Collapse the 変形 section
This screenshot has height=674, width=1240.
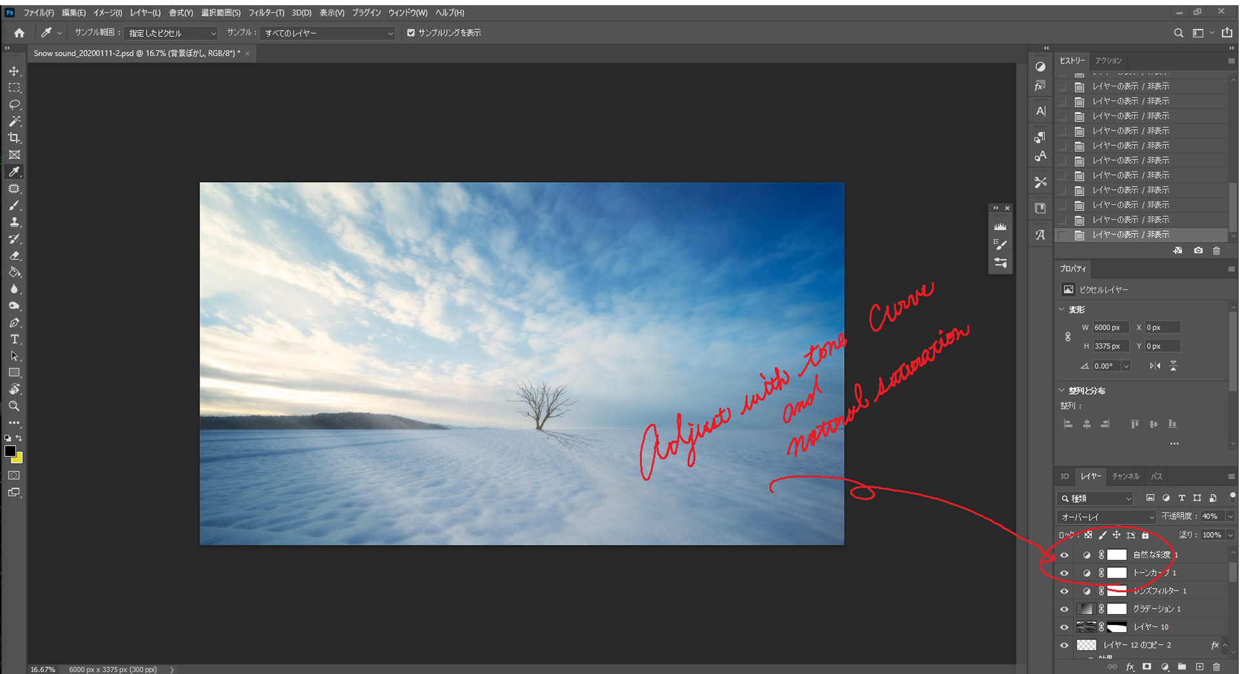(x=1062, y=309)
